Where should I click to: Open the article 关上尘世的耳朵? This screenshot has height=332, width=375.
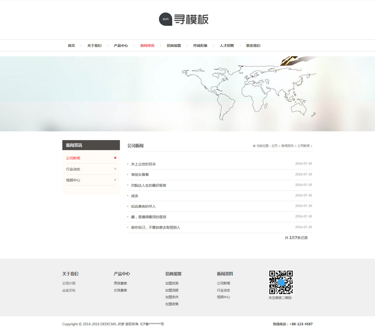(x=143, y=164)
